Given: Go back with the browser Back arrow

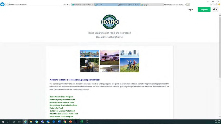Looking at the screenshot, I should click(x=2, y=4).
